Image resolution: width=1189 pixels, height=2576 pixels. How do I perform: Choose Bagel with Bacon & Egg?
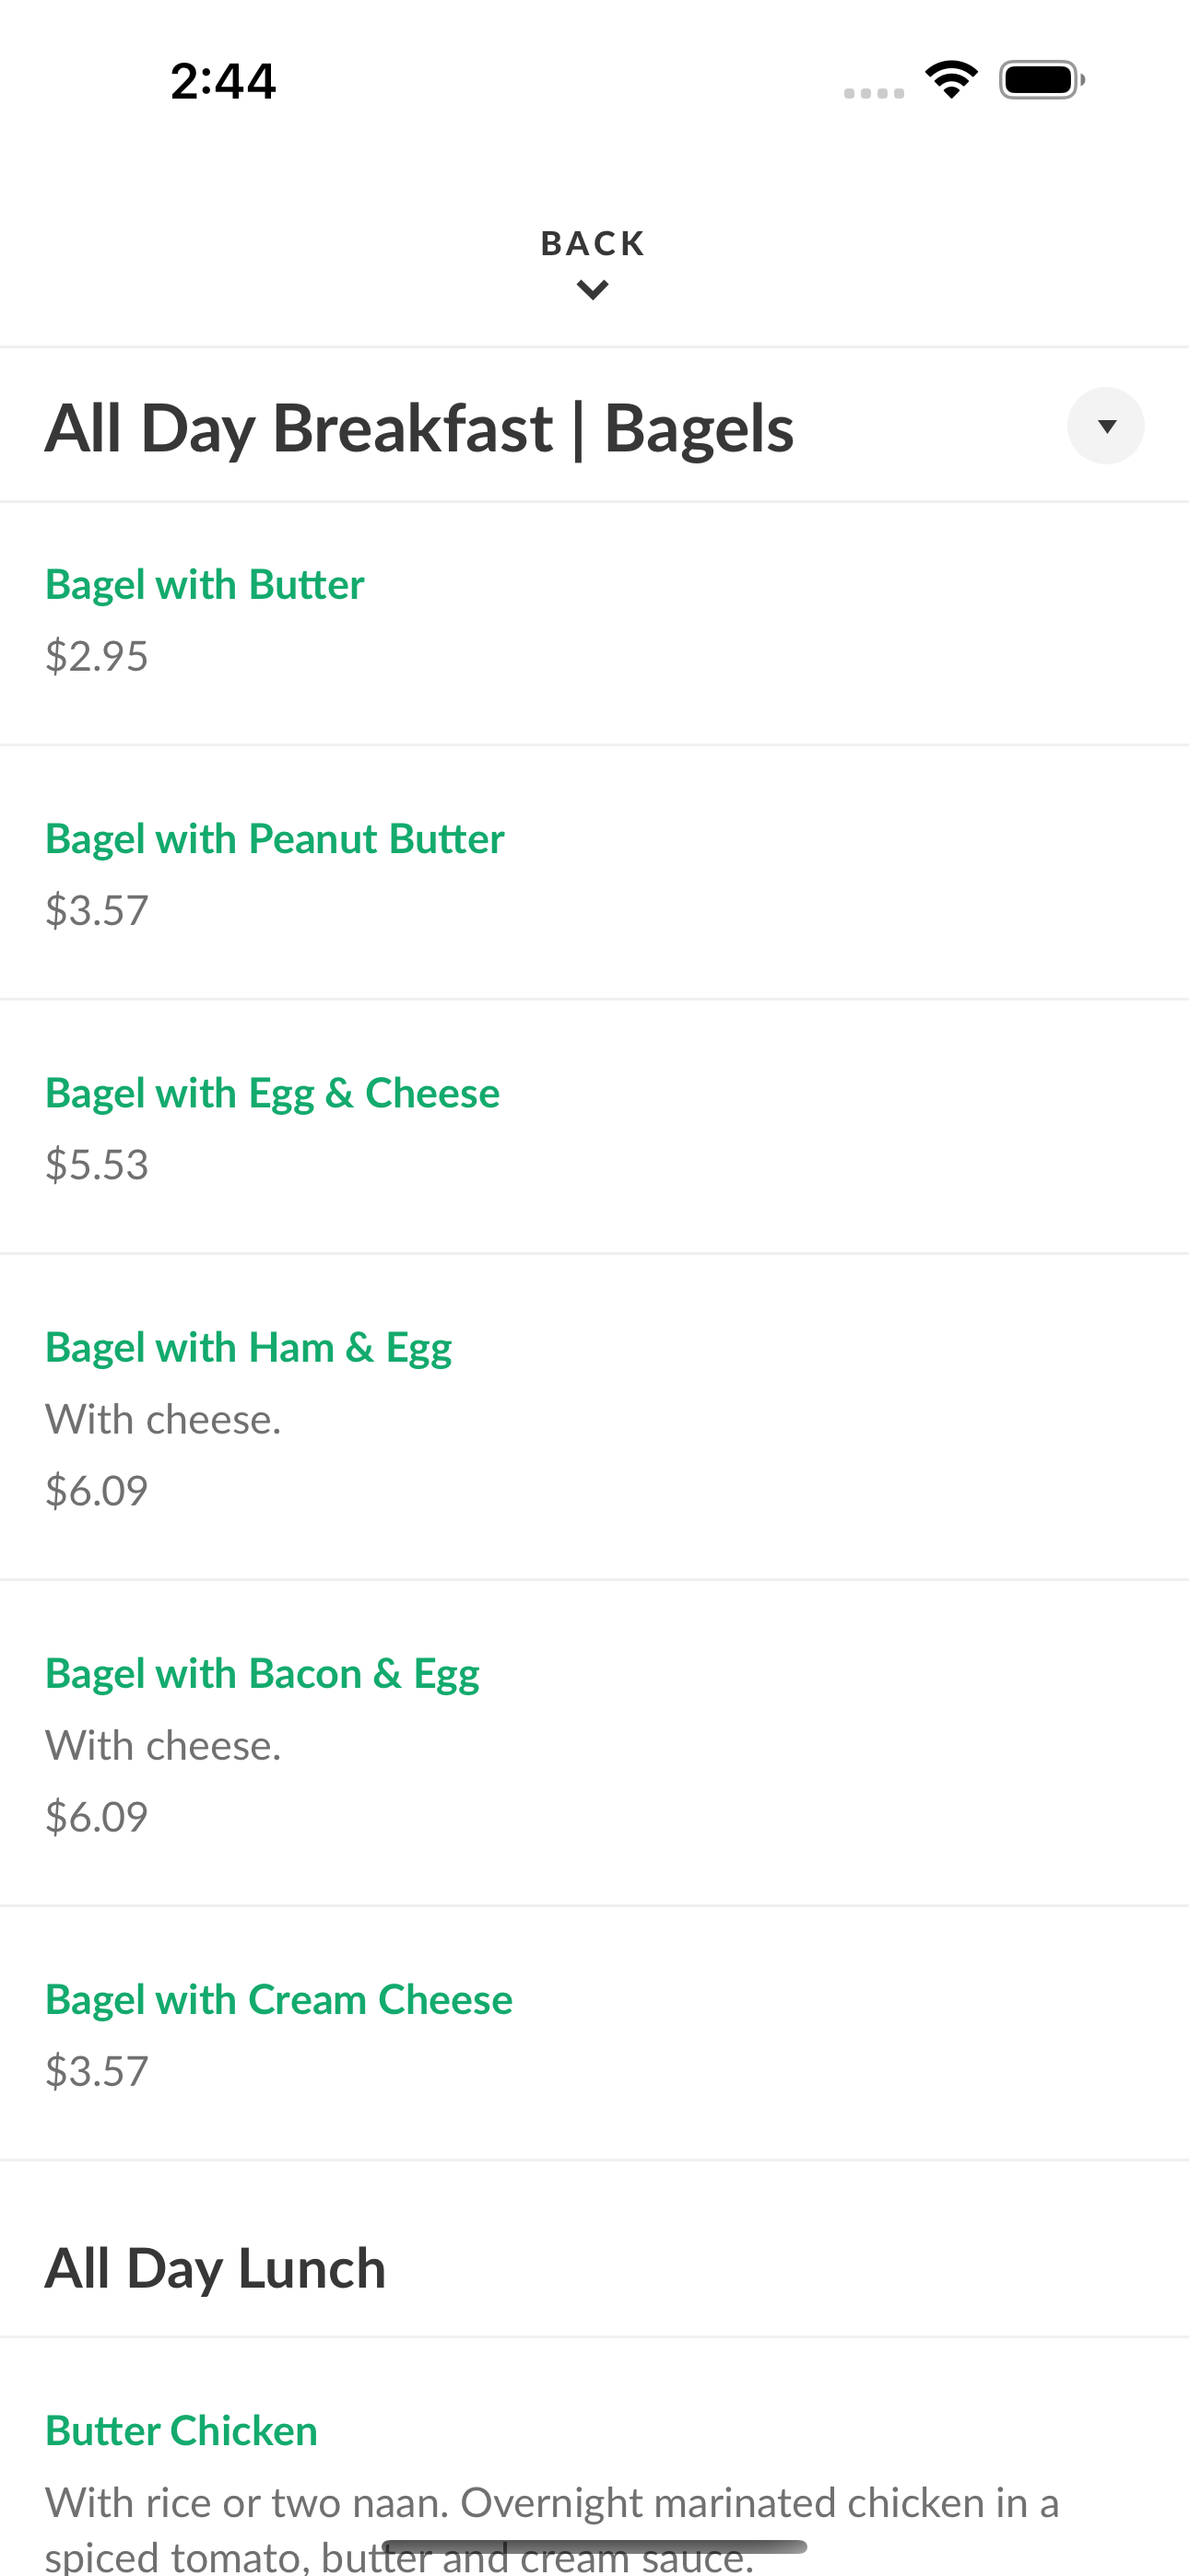tap(594, 1743)
